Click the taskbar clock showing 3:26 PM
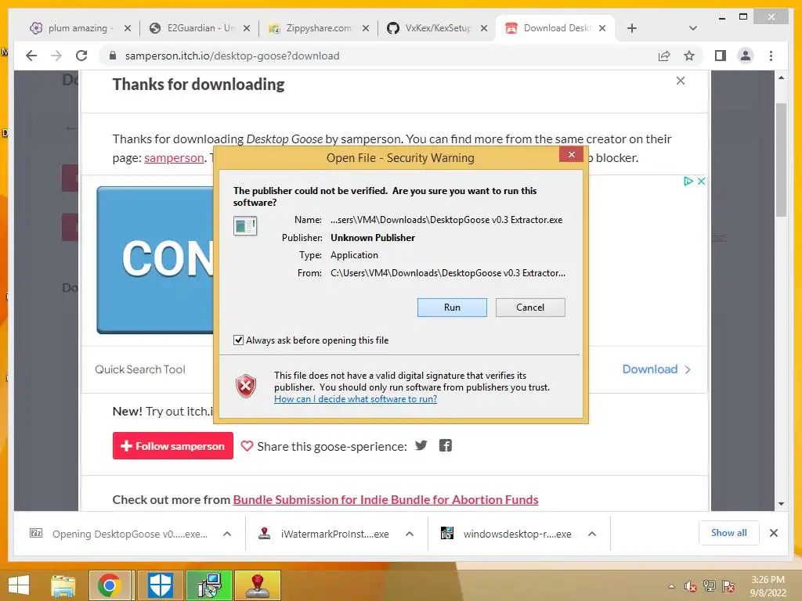Image resolution: width=802 pixels, height=601 pixels. 768,586
